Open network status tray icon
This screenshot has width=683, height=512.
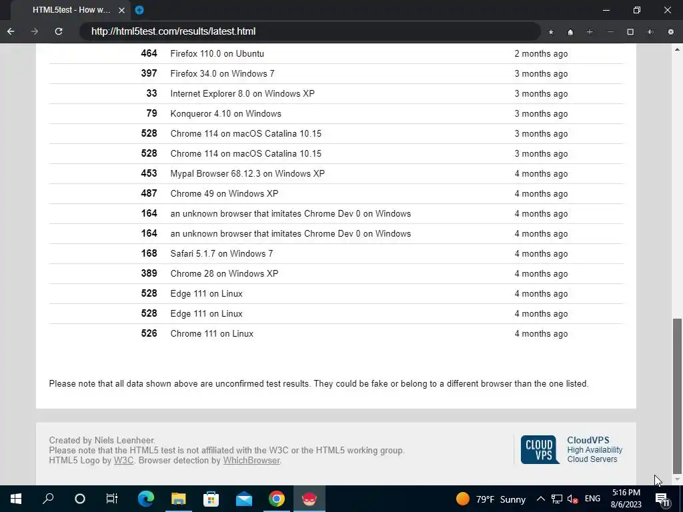coord(557,499)
